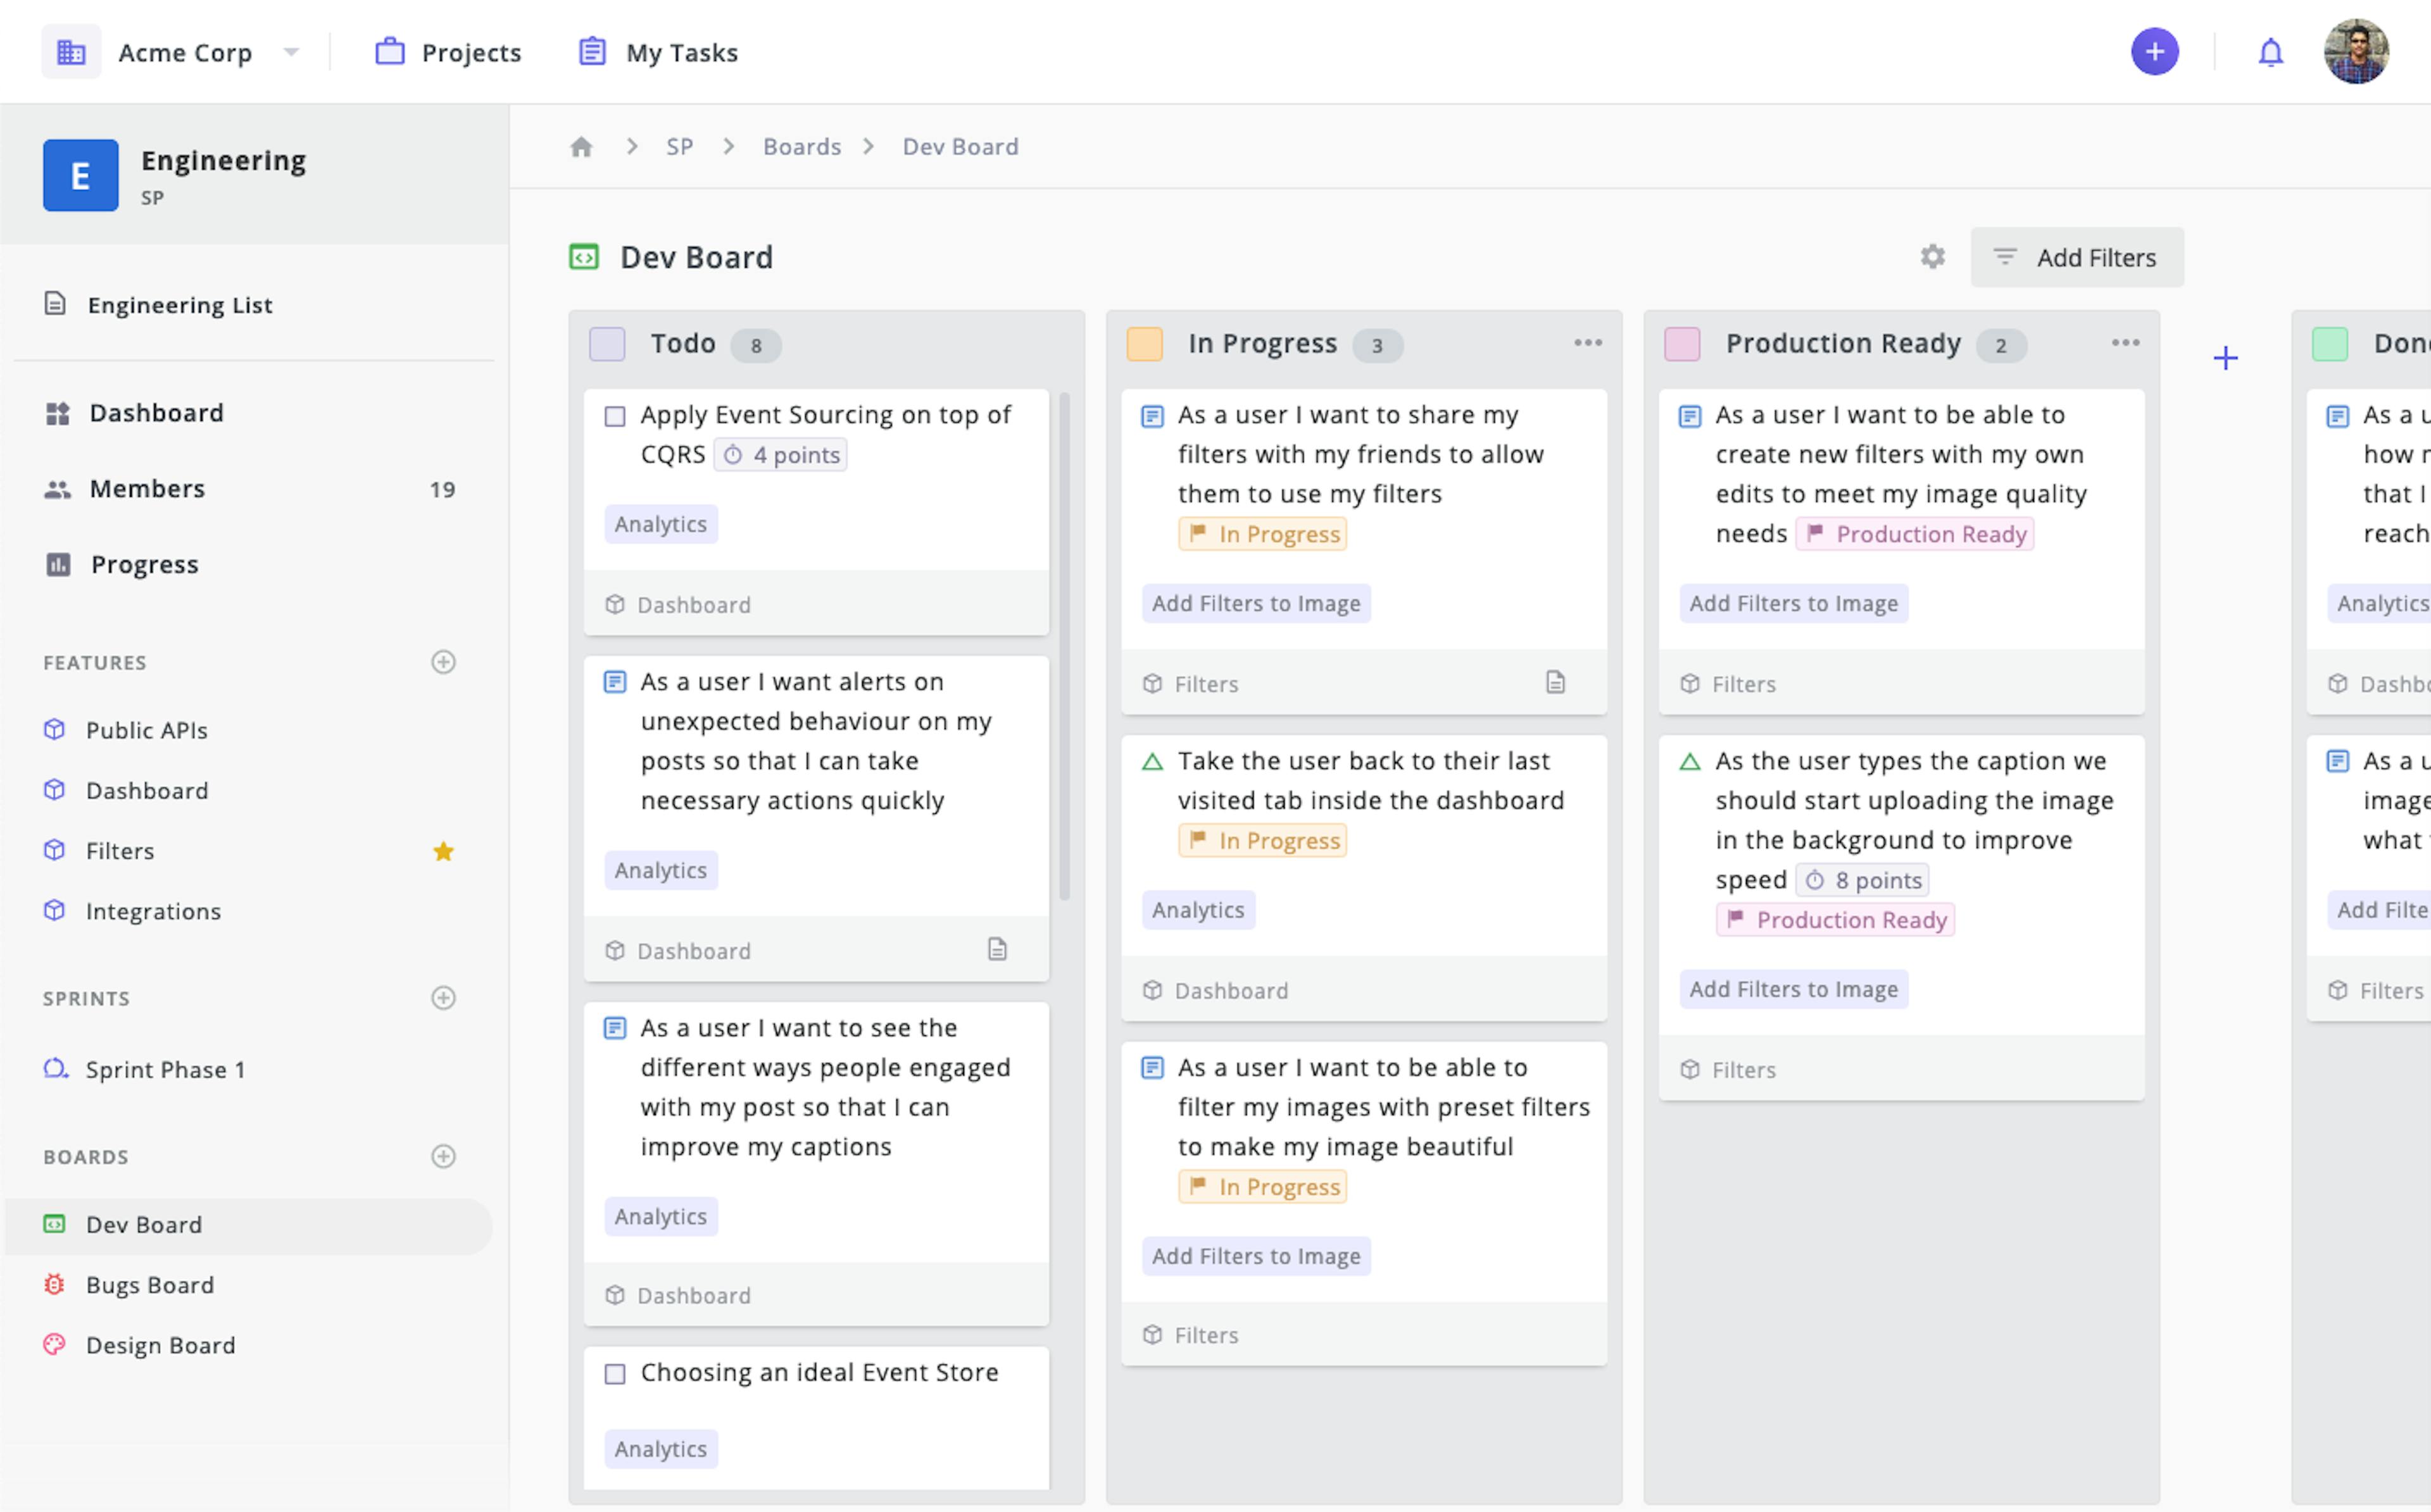Click the 8 points estimate badge

1862,880
